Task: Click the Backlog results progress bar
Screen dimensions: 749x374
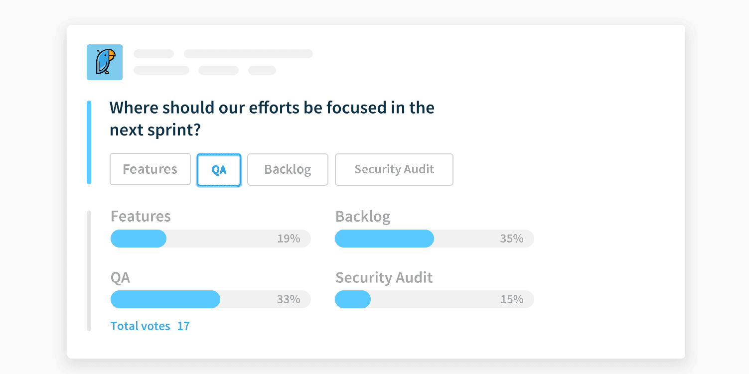Action: coord(434,239)
